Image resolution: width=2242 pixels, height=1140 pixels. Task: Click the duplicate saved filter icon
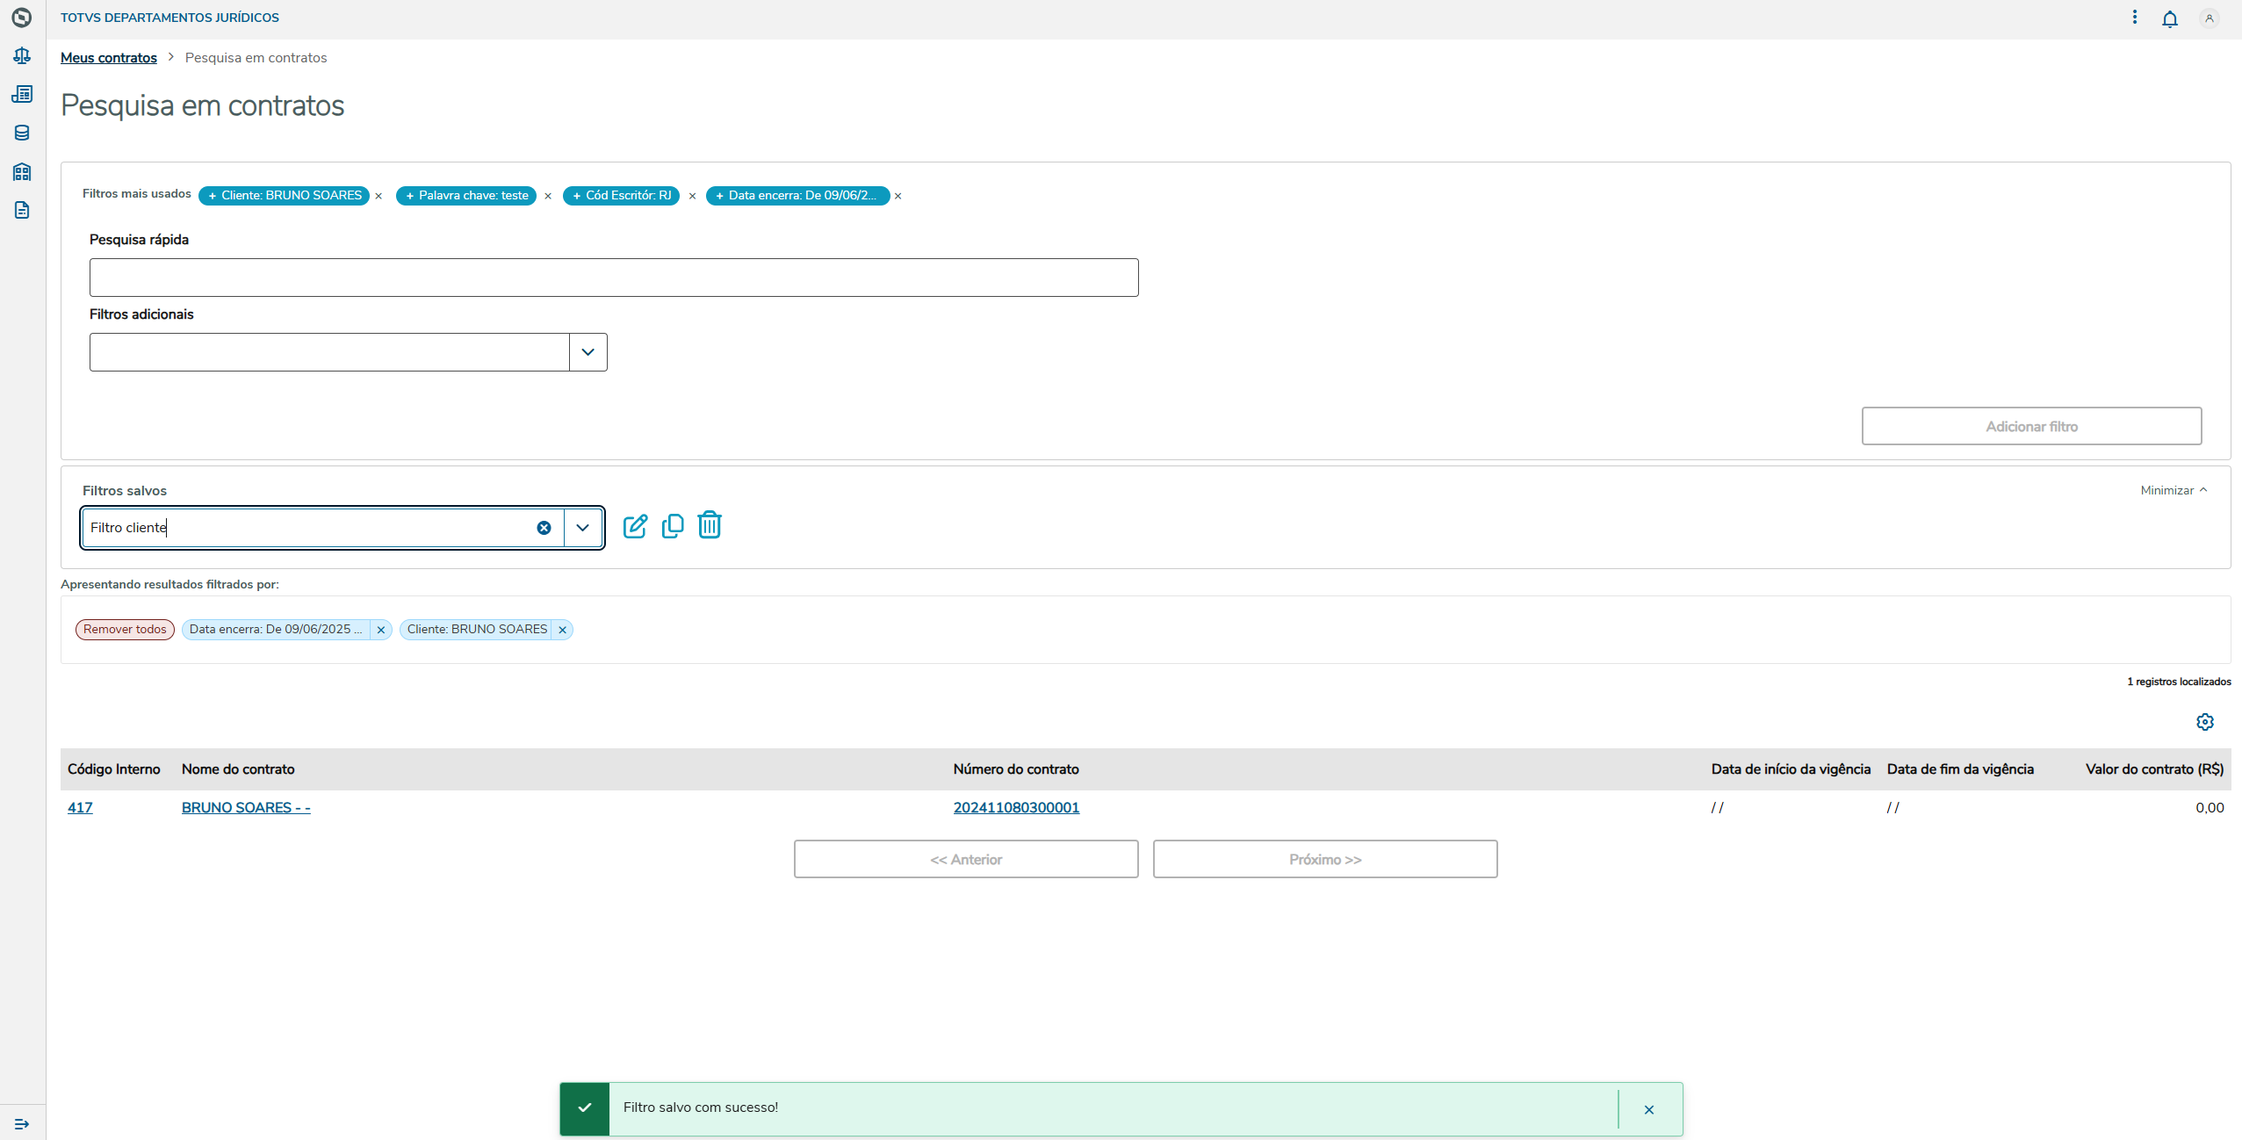pyautogui.click(x=673, y=526)
